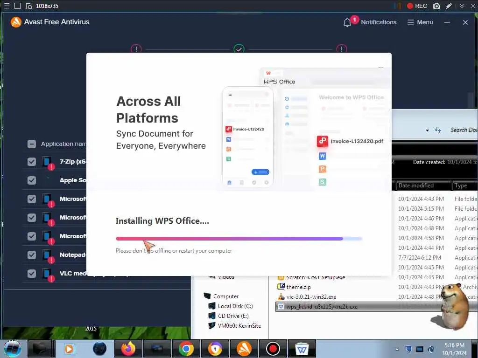Viewport: 478px width, 358px height.
Task: Click the 10/1/2024 5:15 PM date cell
Action: tap(421, 208)
